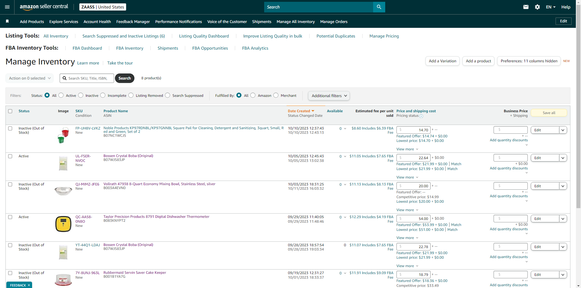The height and width of the screenshot is (288, 581).
Task: Click Edit button for Rubbermaid Cake Keeper row
Action: 545,275
